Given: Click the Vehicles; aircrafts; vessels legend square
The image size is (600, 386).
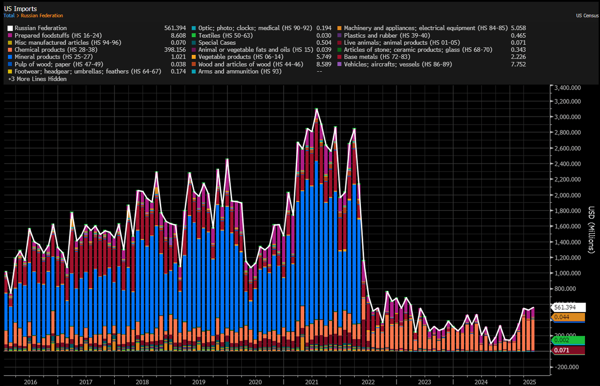Looking at the screenshot, I should tap(340, 64).
